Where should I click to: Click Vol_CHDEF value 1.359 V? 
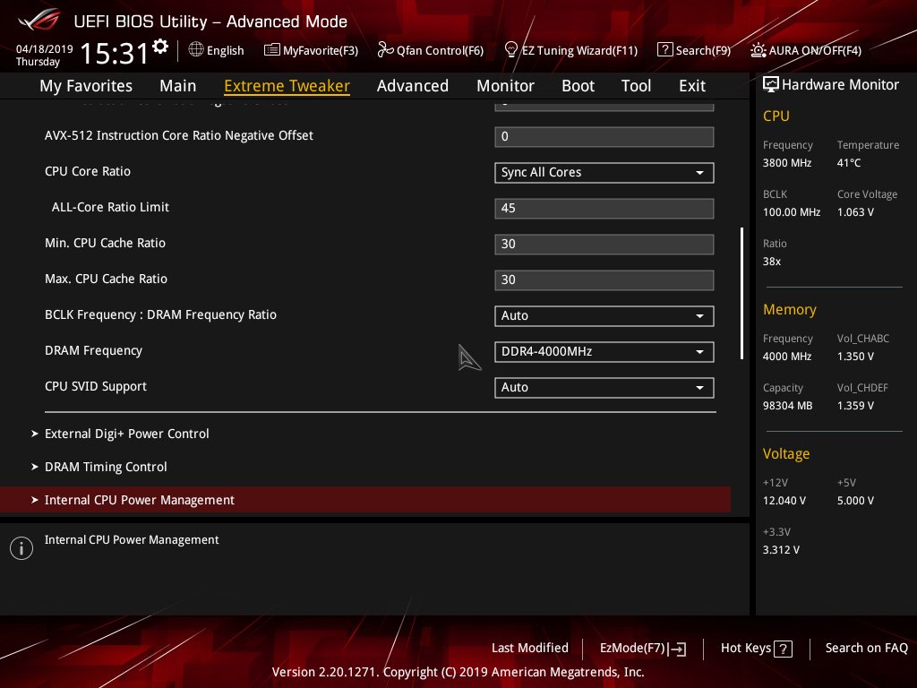pyautogui.click(x=855, y=406)
